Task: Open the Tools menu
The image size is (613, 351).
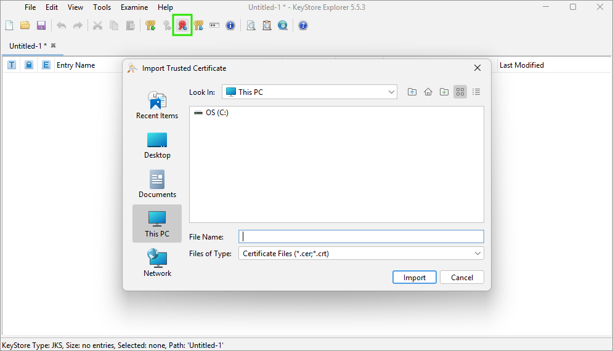Action: (102, 7)
